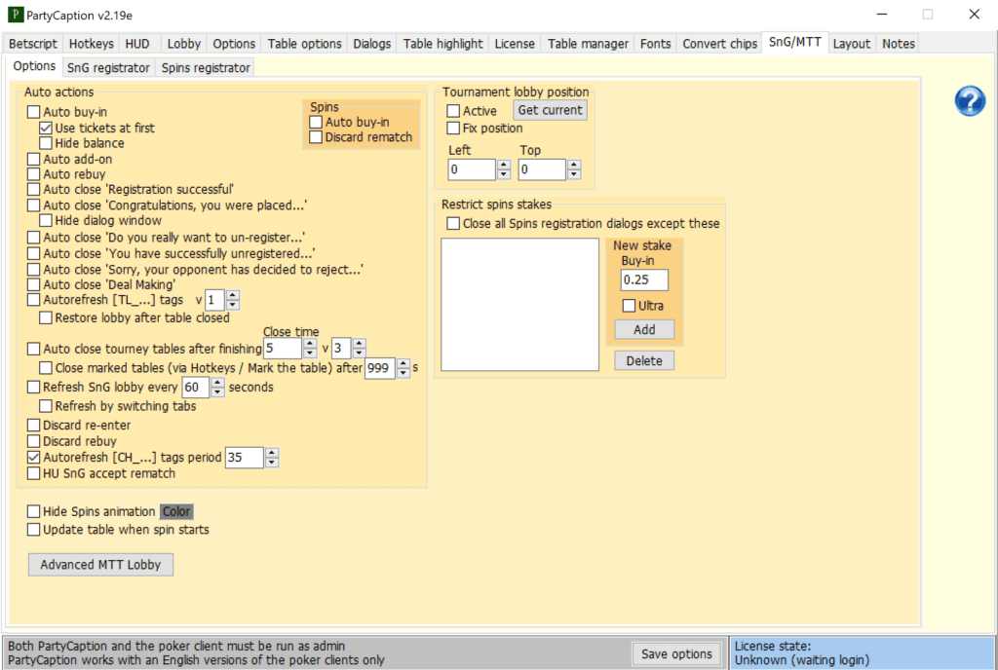Switch to the Layout tab
Viewport: 998px width, 670px height.
[x=851, y=44]
